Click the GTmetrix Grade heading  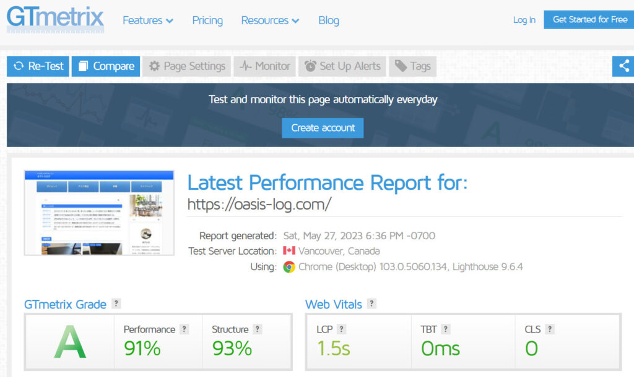tap(65, 304)
